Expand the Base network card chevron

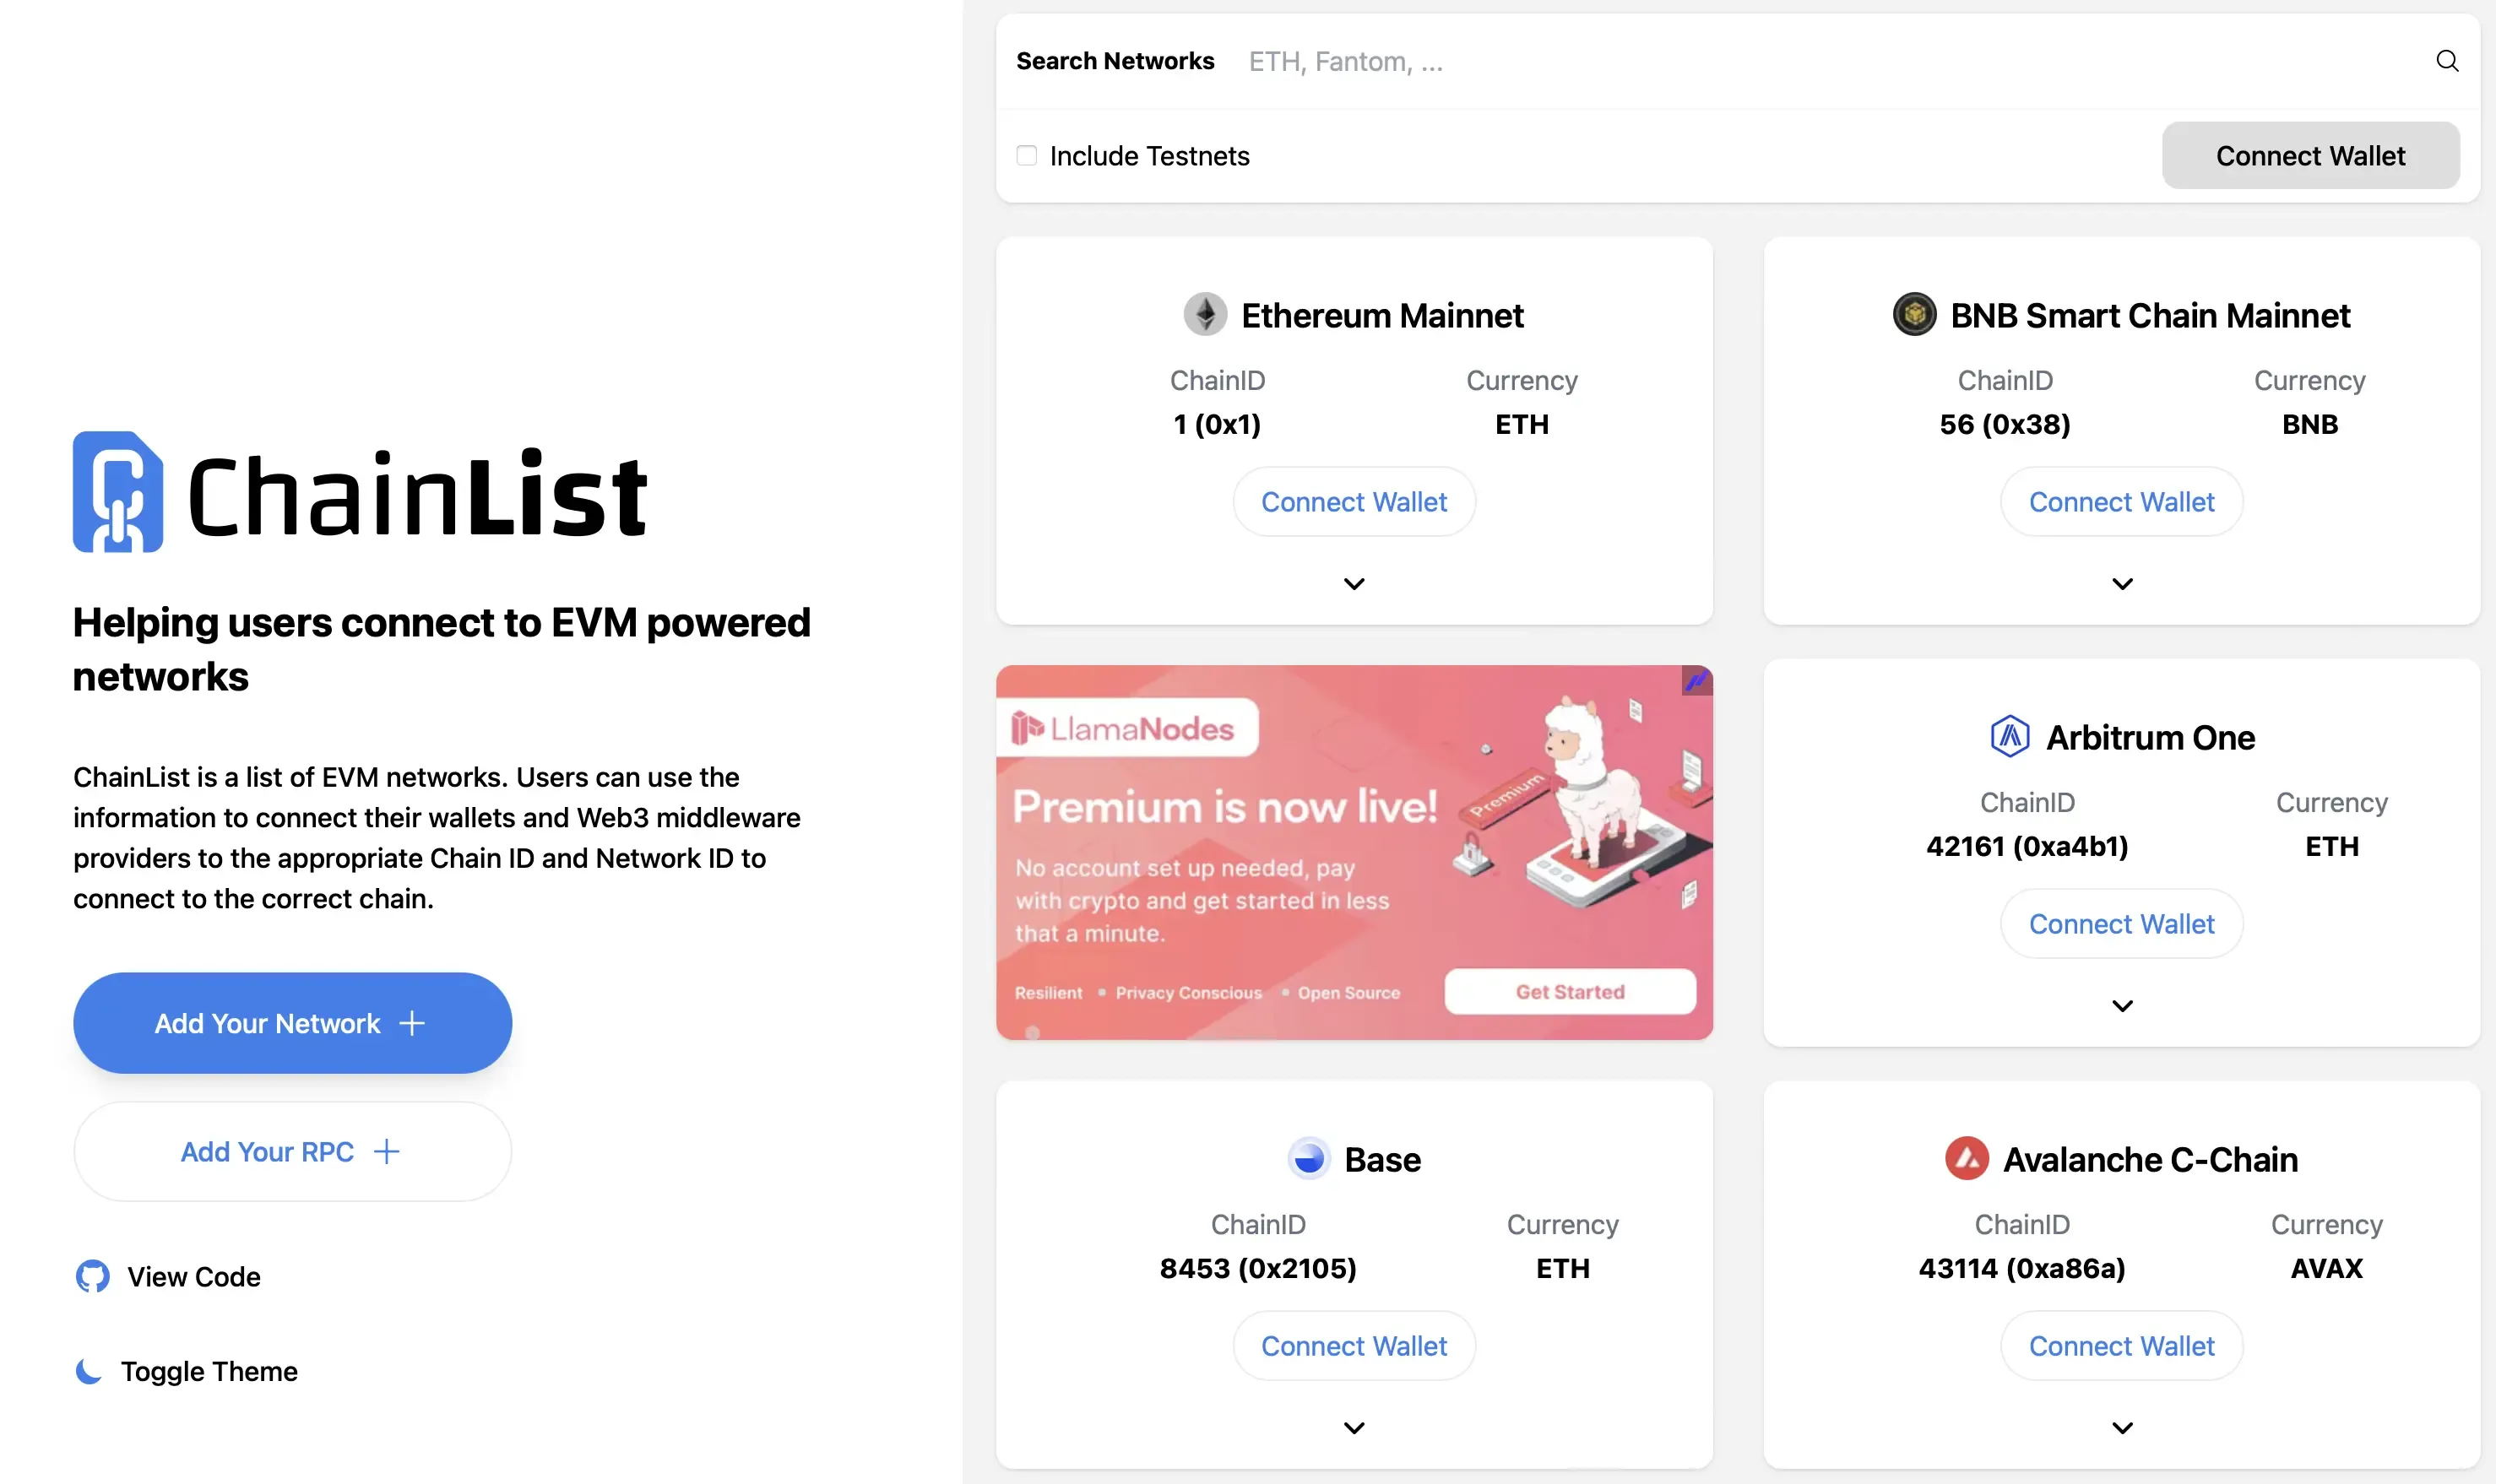tap(1354, 1428)
